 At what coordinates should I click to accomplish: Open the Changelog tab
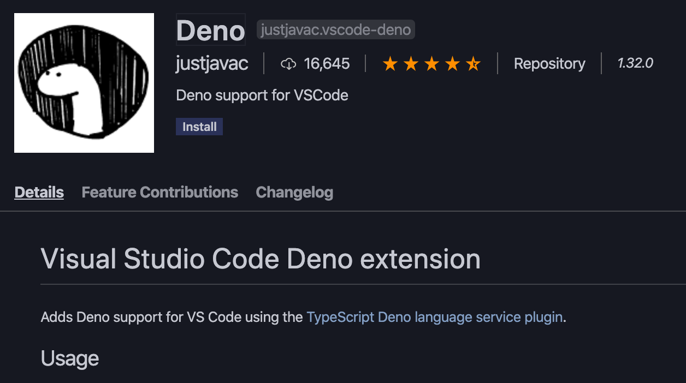[294, 192]
